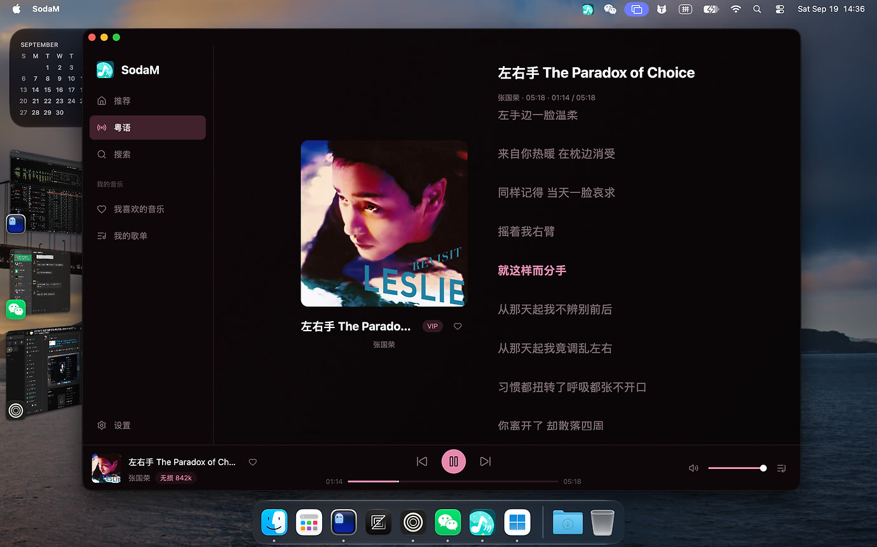Jump to lyric line 摇着我右臂
Viewport: 877px width, 547px height.
pos(526,232)
